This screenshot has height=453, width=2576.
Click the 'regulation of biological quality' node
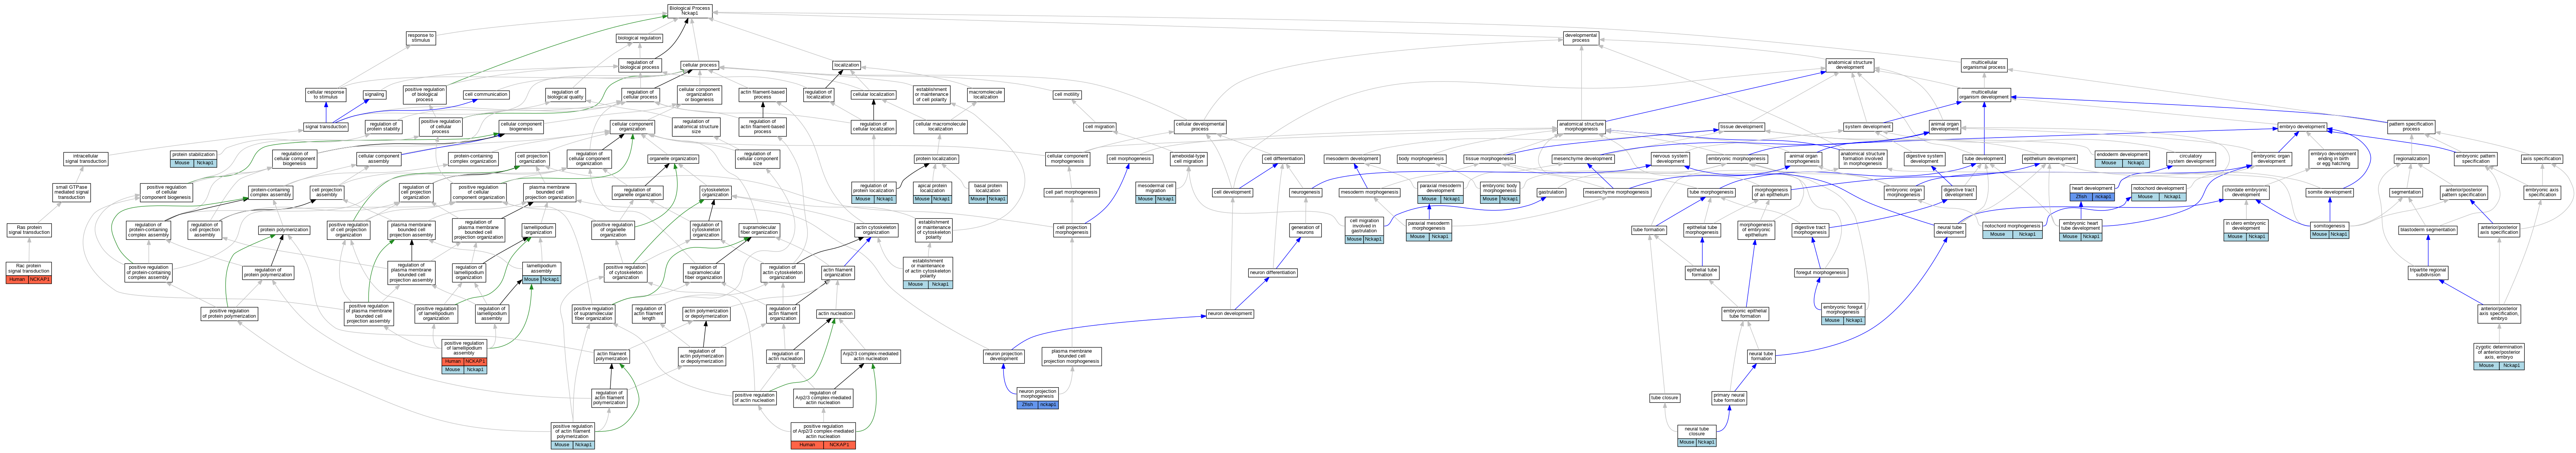point(566,95)
